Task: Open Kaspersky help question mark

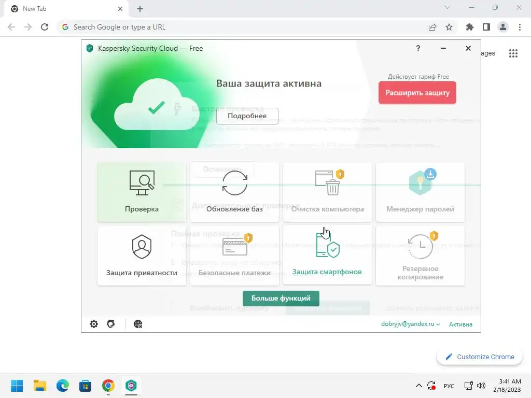Action: pyautogui.click(x=418, y=48)
